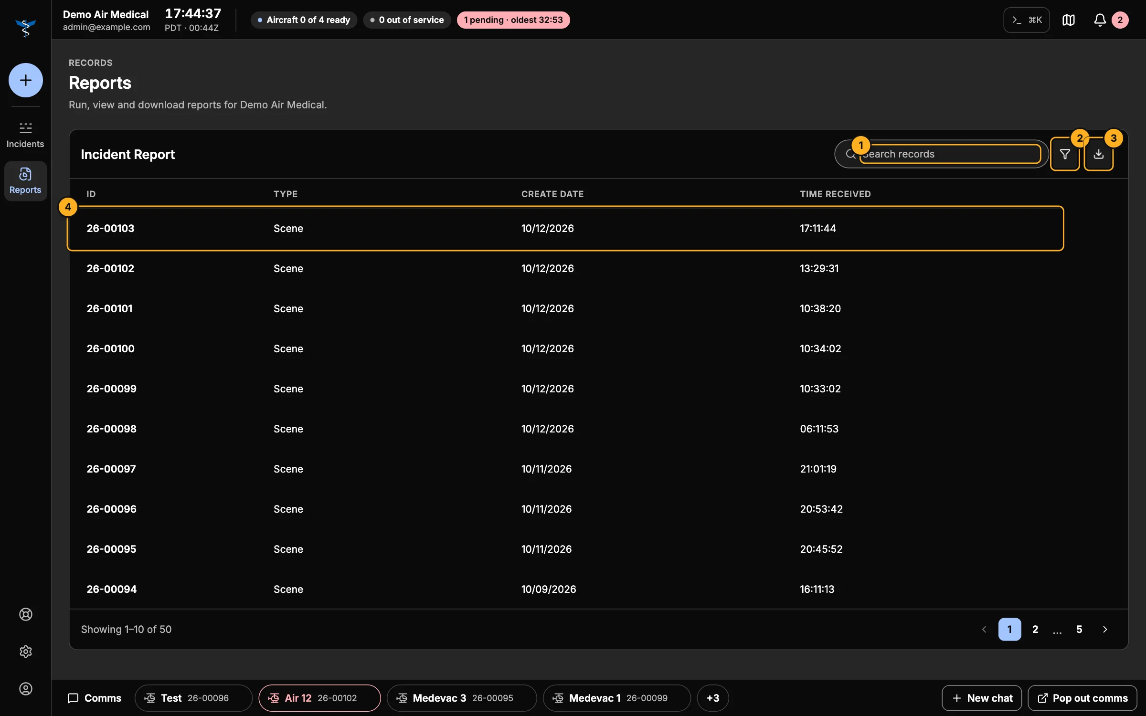Open notifications bell icon
The image size is (1146, 716).
1100,20
